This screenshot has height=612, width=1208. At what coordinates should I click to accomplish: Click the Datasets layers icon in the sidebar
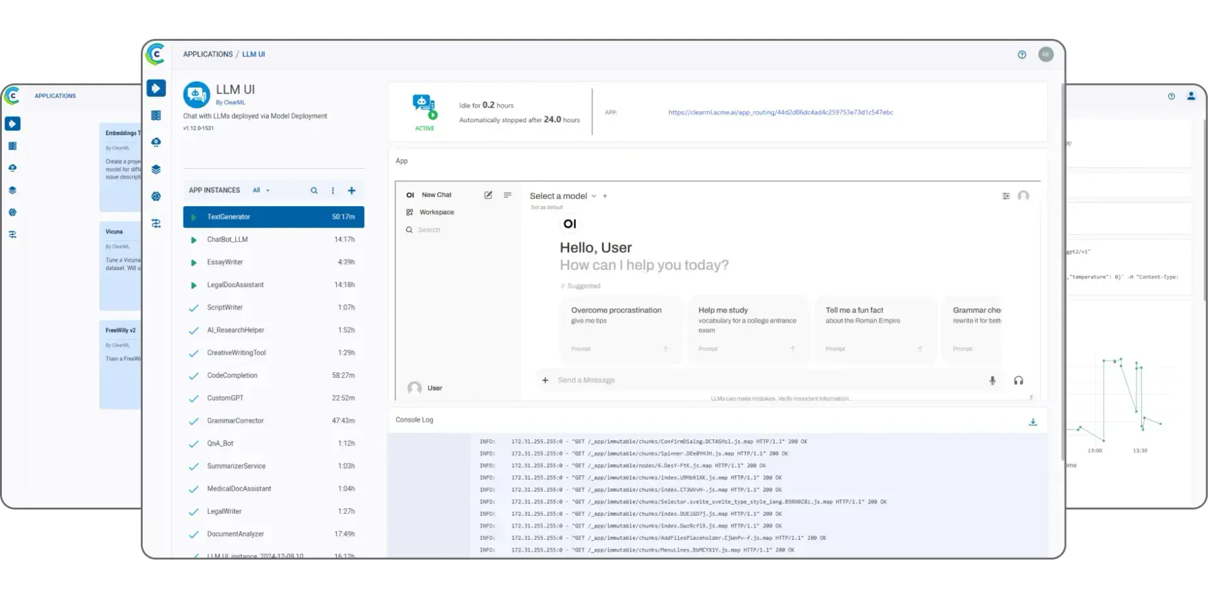tap(156, 169)
